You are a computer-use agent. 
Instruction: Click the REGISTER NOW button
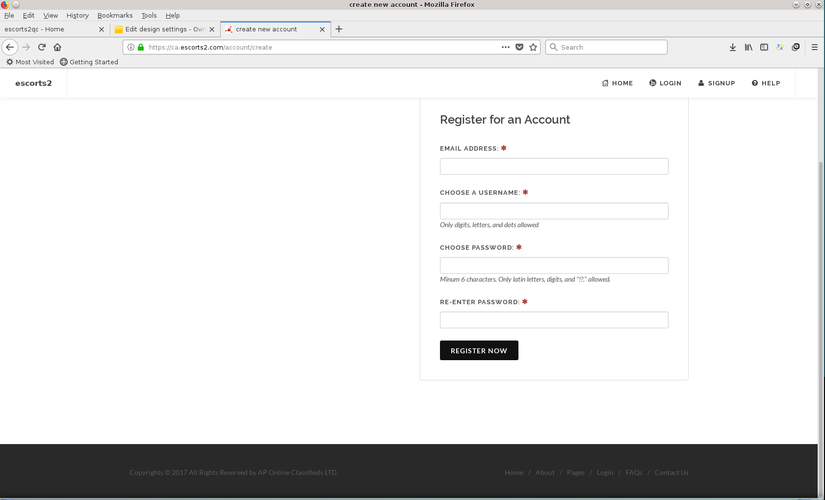[x=479, y=350]
